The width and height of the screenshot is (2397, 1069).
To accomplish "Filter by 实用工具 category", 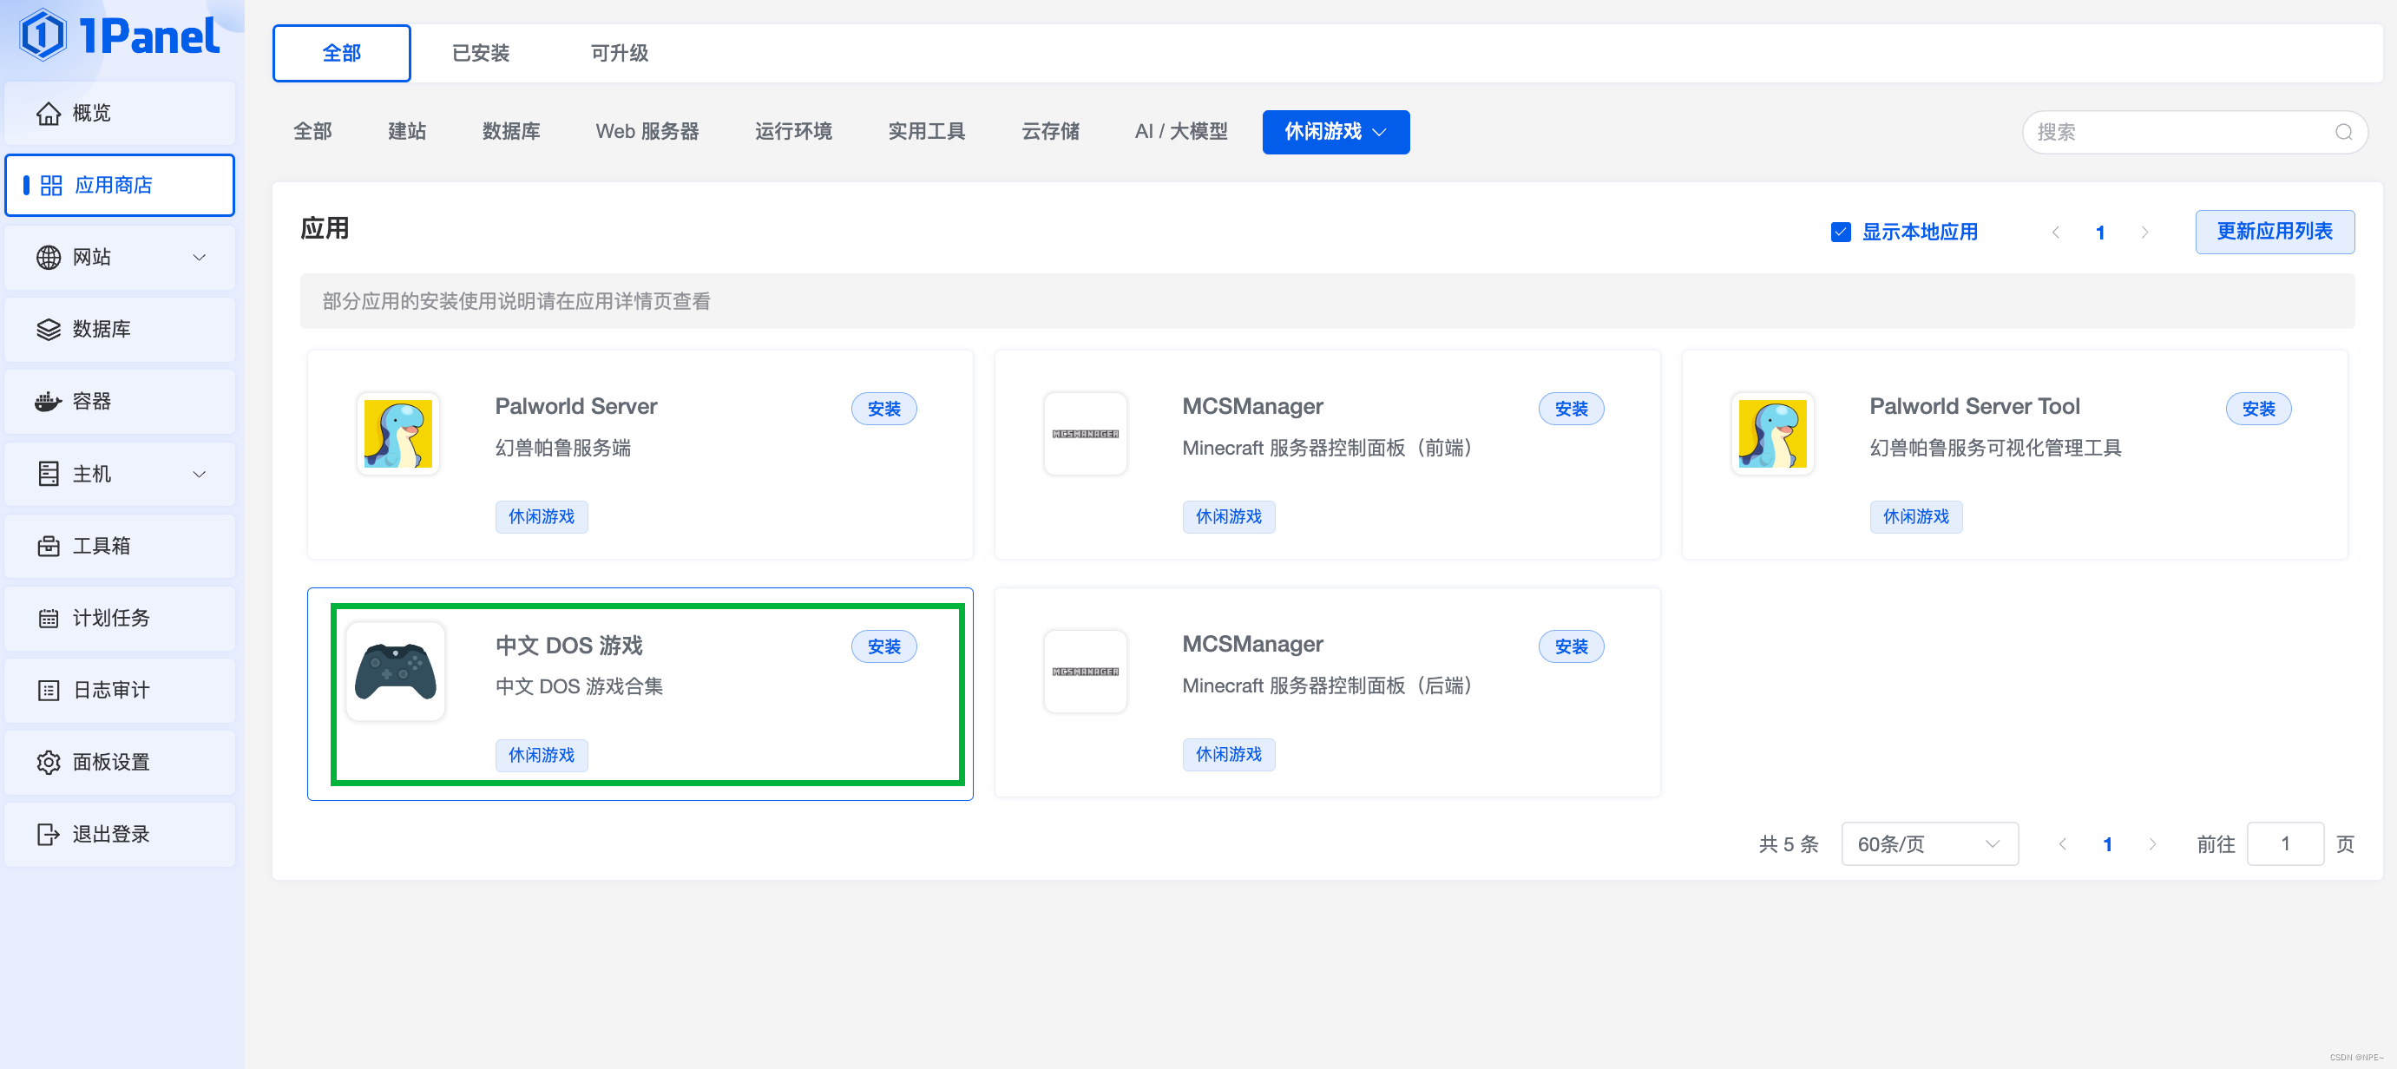I will coord(927,132).
